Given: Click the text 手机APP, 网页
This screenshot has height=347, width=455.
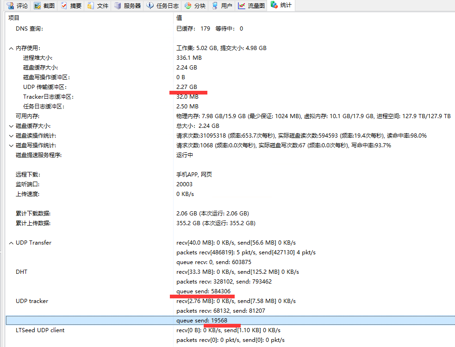Looking at the screenshot, I should pos(194,175).
